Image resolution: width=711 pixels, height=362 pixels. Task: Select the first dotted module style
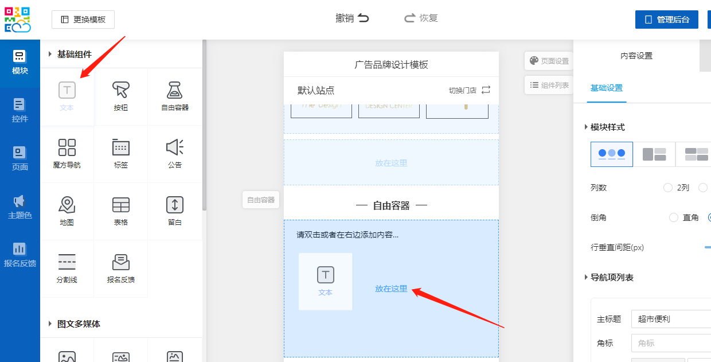612,154
